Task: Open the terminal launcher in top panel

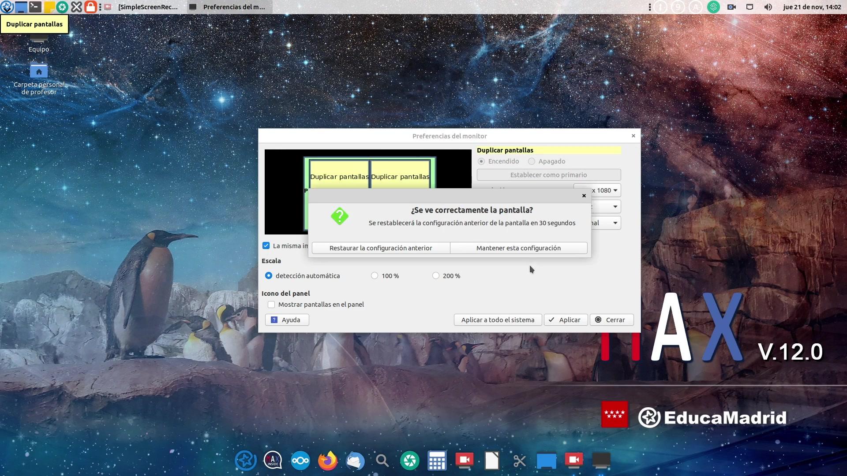Action: click(35, 7)
